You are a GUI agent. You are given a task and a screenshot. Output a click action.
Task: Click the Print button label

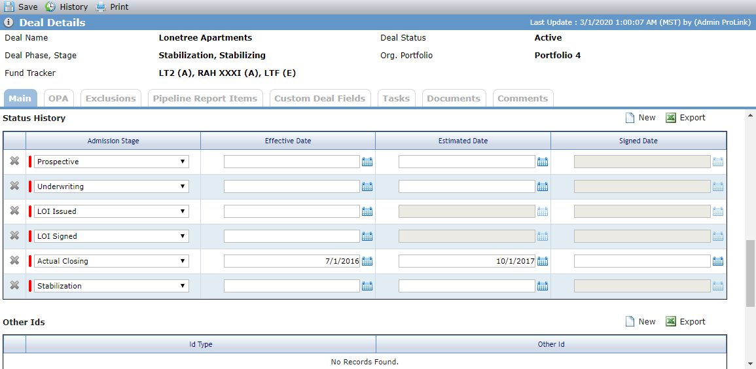pos(120,7)
